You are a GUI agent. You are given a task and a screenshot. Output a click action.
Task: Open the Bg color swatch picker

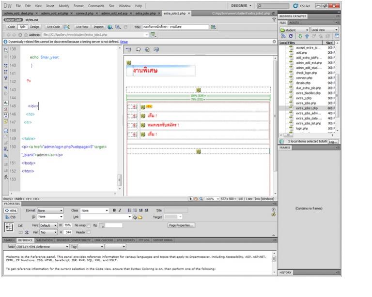click(x=101, y=225)
